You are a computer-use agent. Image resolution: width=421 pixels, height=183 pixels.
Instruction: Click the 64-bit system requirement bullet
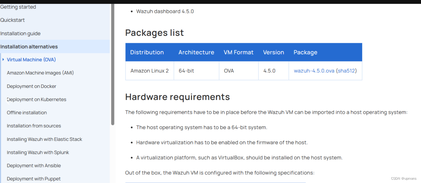202,127
